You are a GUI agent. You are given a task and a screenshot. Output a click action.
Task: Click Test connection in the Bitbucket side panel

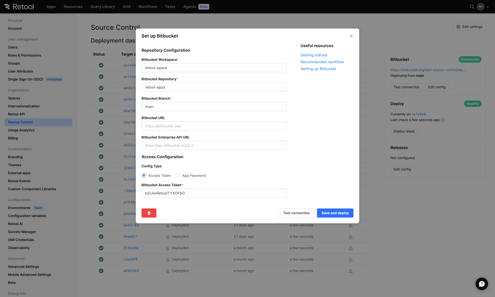click(x=406, y=87)
